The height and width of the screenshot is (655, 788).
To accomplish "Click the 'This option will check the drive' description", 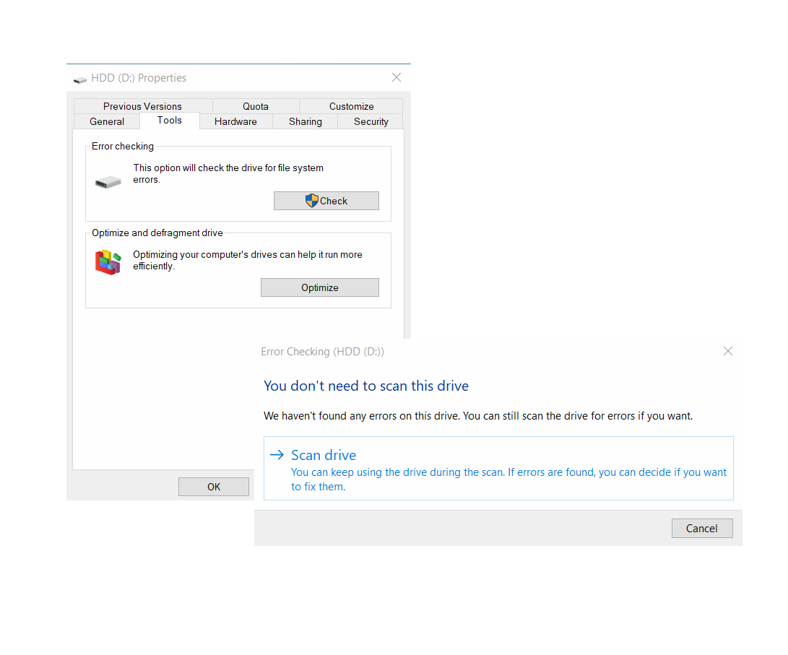I will pos(228,173).
